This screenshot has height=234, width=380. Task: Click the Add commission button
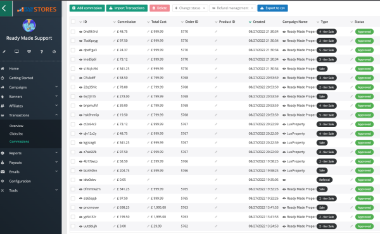pyautogui.click(x=87, y=8)
